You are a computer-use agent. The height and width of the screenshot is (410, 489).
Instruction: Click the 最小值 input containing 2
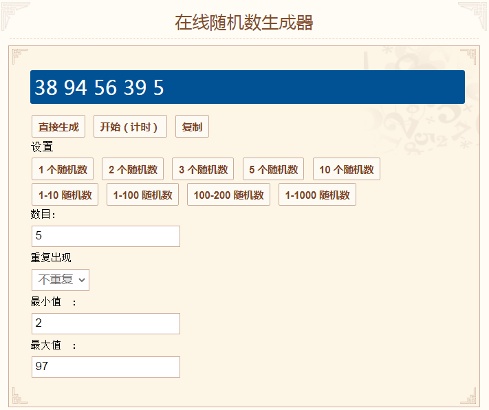click(x=106, y=323)
